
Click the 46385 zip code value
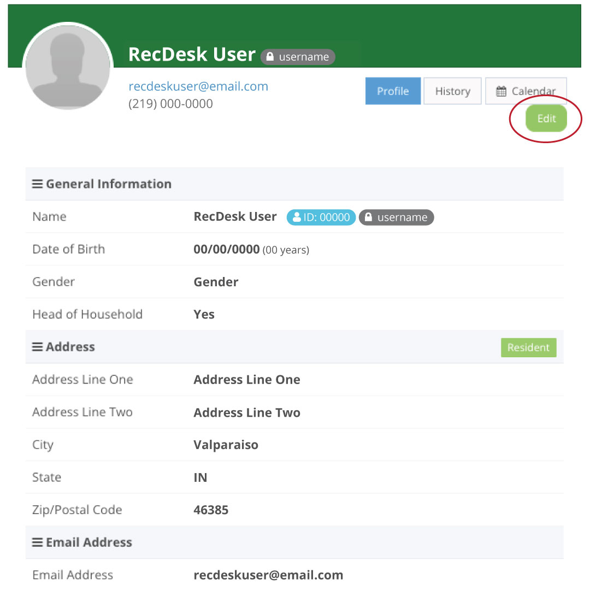tap(211, 510)
